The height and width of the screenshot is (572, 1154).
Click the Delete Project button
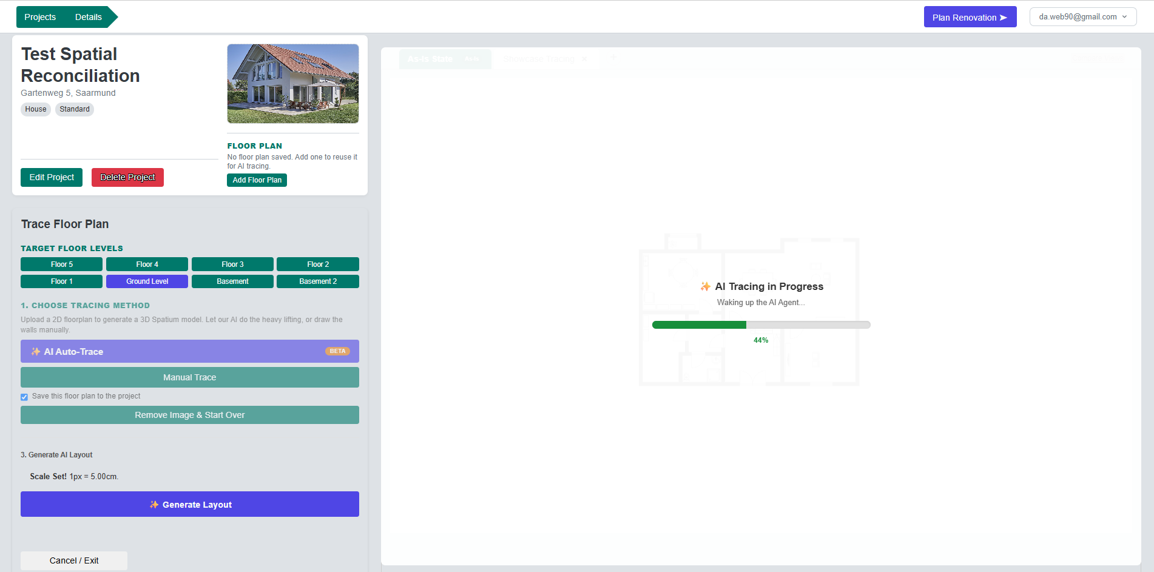(127, 177)
